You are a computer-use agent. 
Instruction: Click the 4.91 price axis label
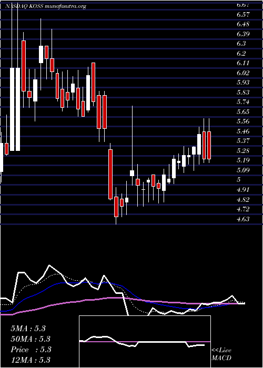click(x=243, y=190)
